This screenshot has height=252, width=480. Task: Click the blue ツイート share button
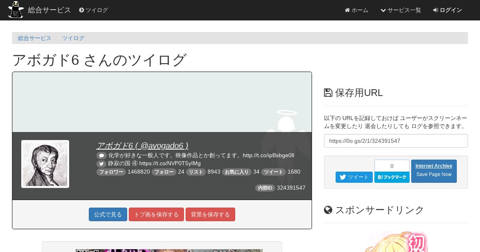(354, 177)
